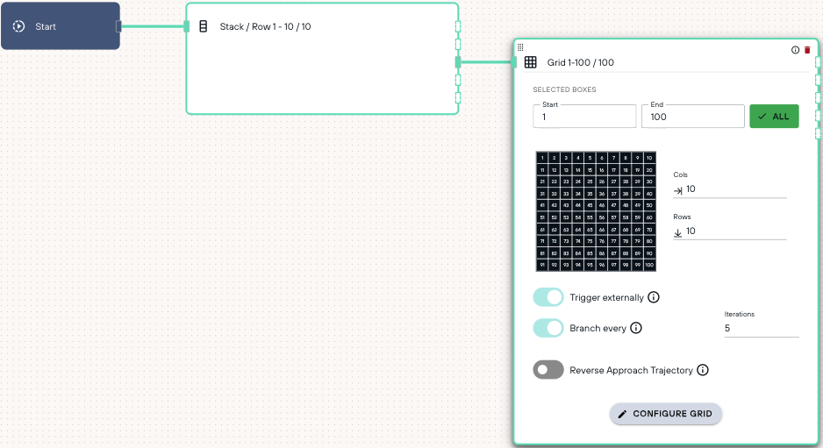The width and height of the screenshot is (823, 448).
Task: Delete the Grid node with trash icon
Action: click(807, 50)
